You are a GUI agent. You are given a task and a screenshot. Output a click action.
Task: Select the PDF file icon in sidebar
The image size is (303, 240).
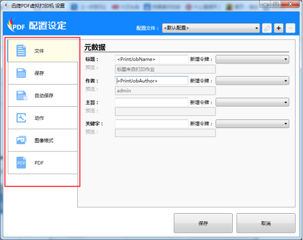[21, 163]
